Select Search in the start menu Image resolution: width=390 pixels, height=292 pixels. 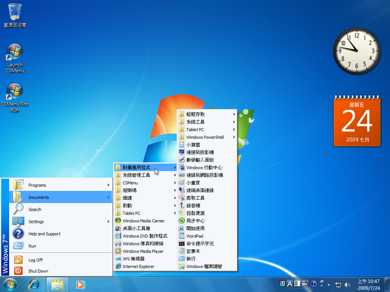pos(60,210)
